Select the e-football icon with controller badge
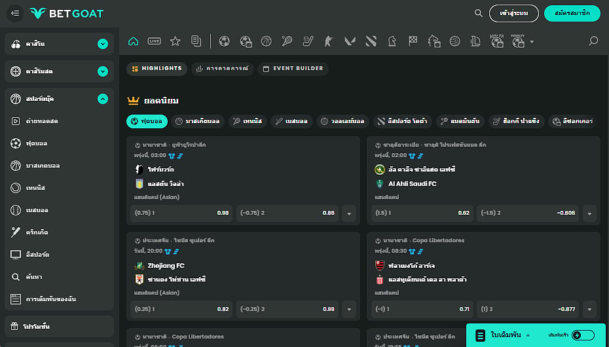Viewport: 609px width, 347px height. 246,41
